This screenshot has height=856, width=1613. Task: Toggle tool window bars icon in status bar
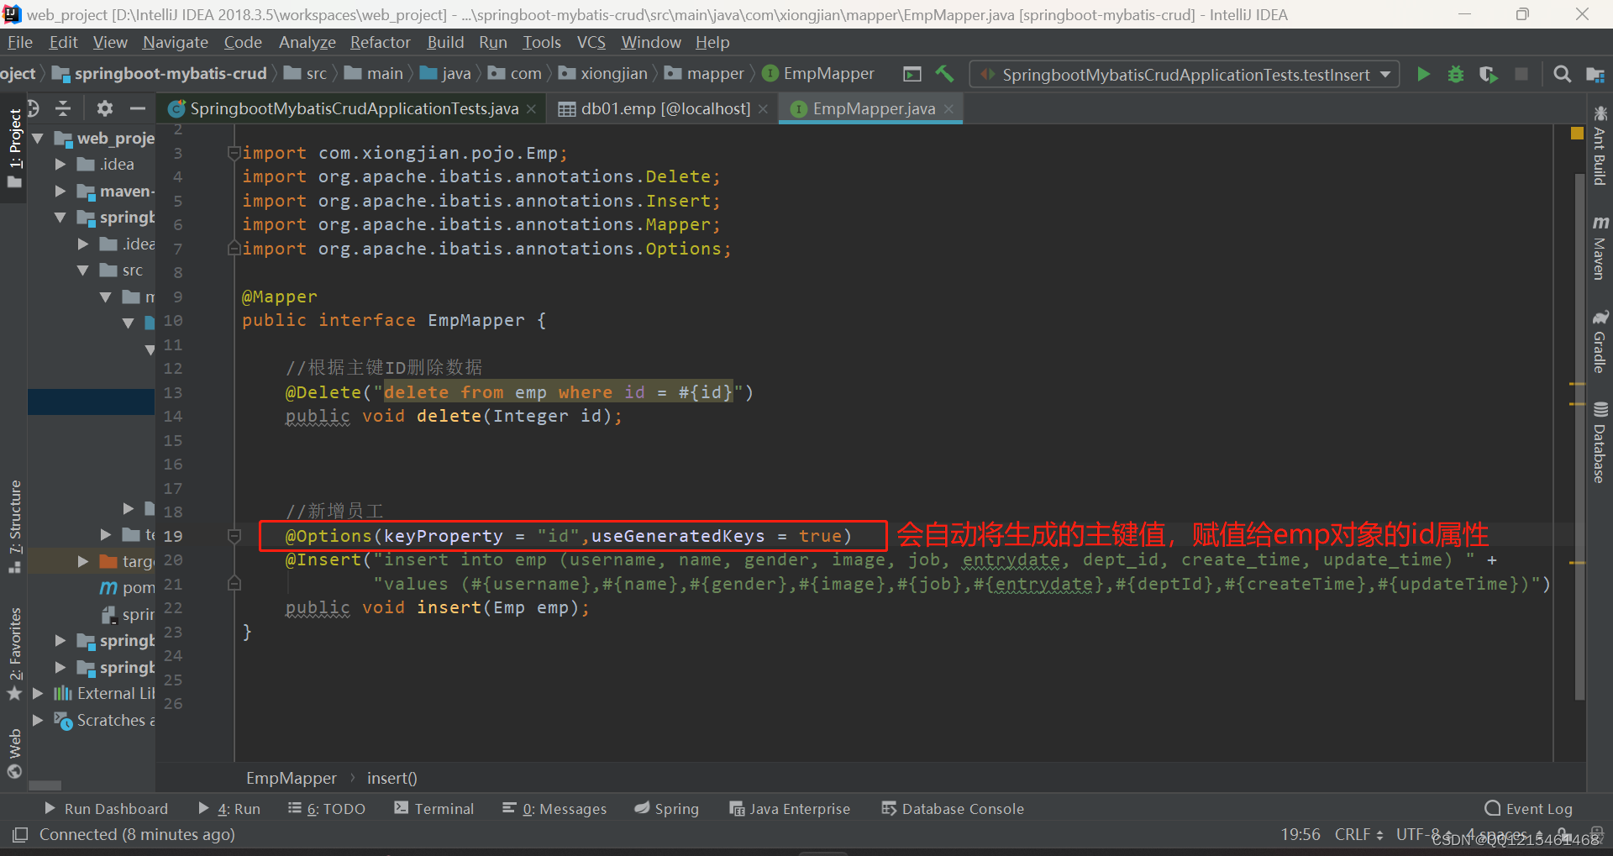[x=20, y=834]
